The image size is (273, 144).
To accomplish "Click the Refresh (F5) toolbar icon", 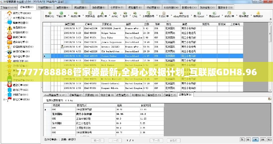I will pos(50,13).
